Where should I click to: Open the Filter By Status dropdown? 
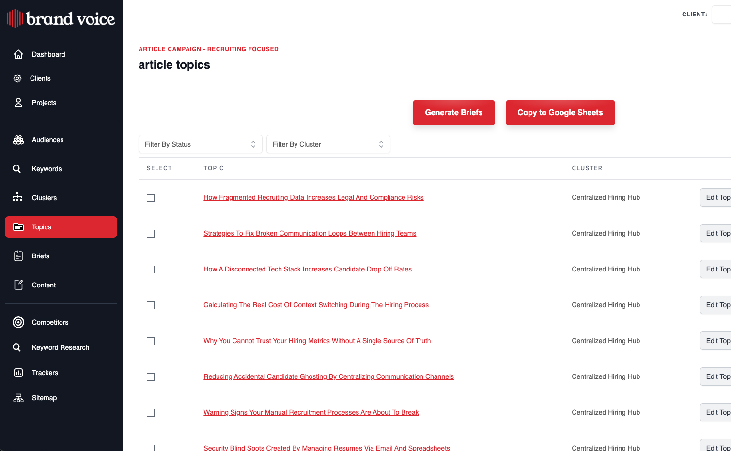click(x=200, y=144)
